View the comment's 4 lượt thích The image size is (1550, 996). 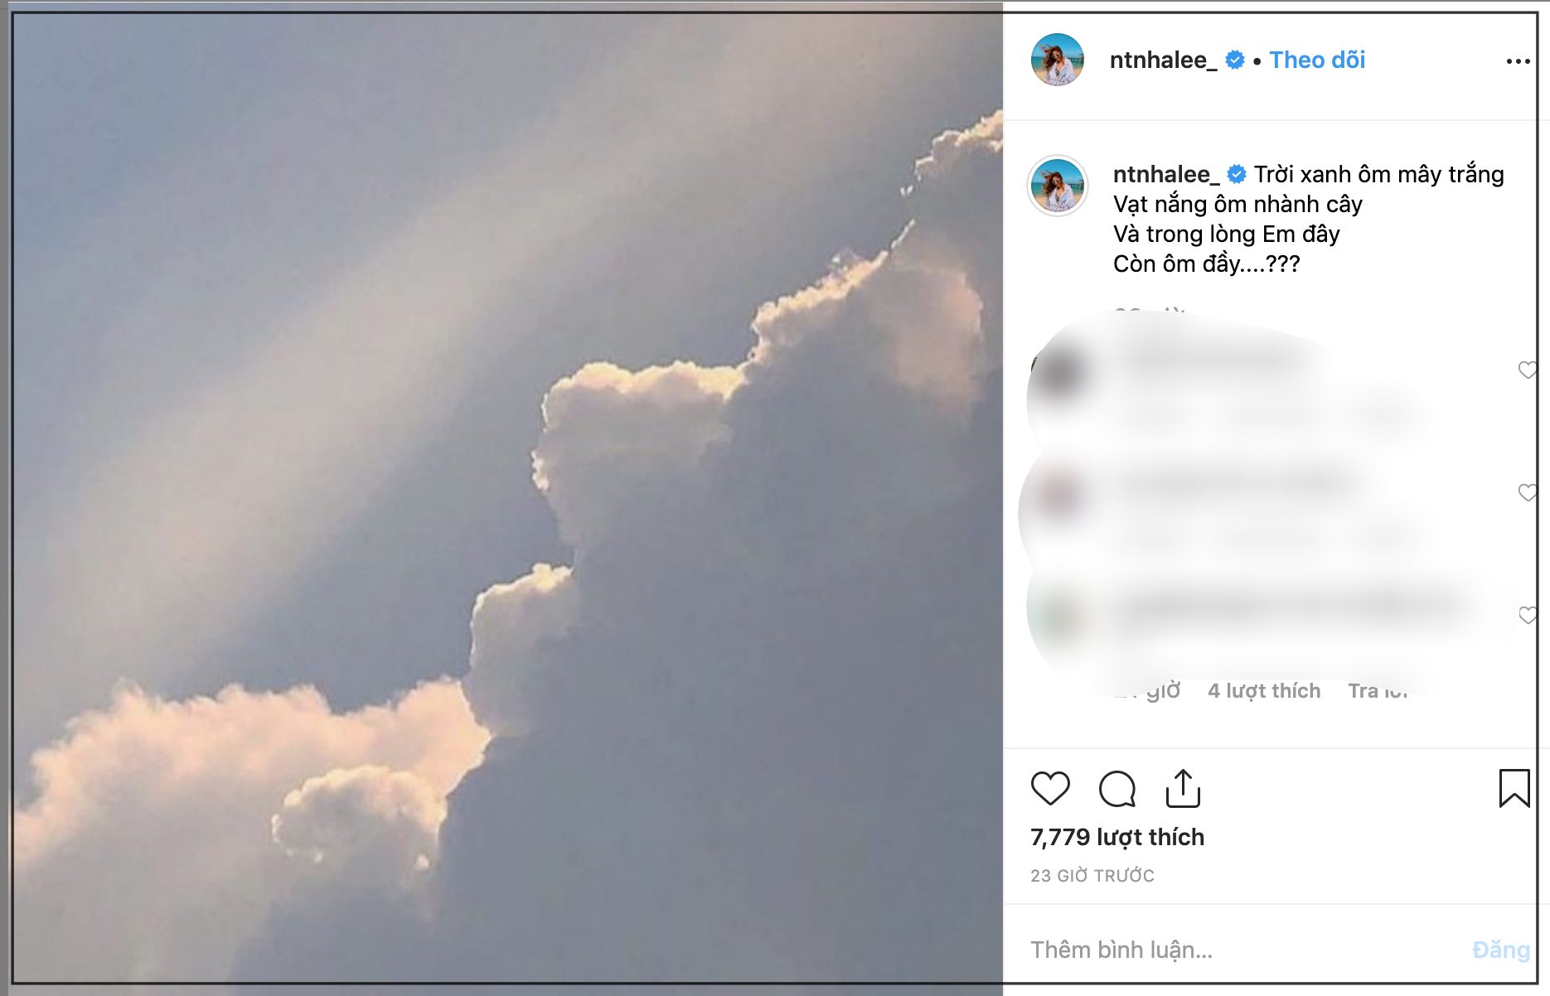pyautogui.click(x=1263, y=691)
